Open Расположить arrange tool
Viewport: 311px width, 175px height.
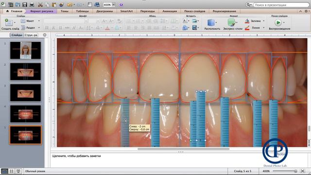pyautogui.click(x=211, y=22)
